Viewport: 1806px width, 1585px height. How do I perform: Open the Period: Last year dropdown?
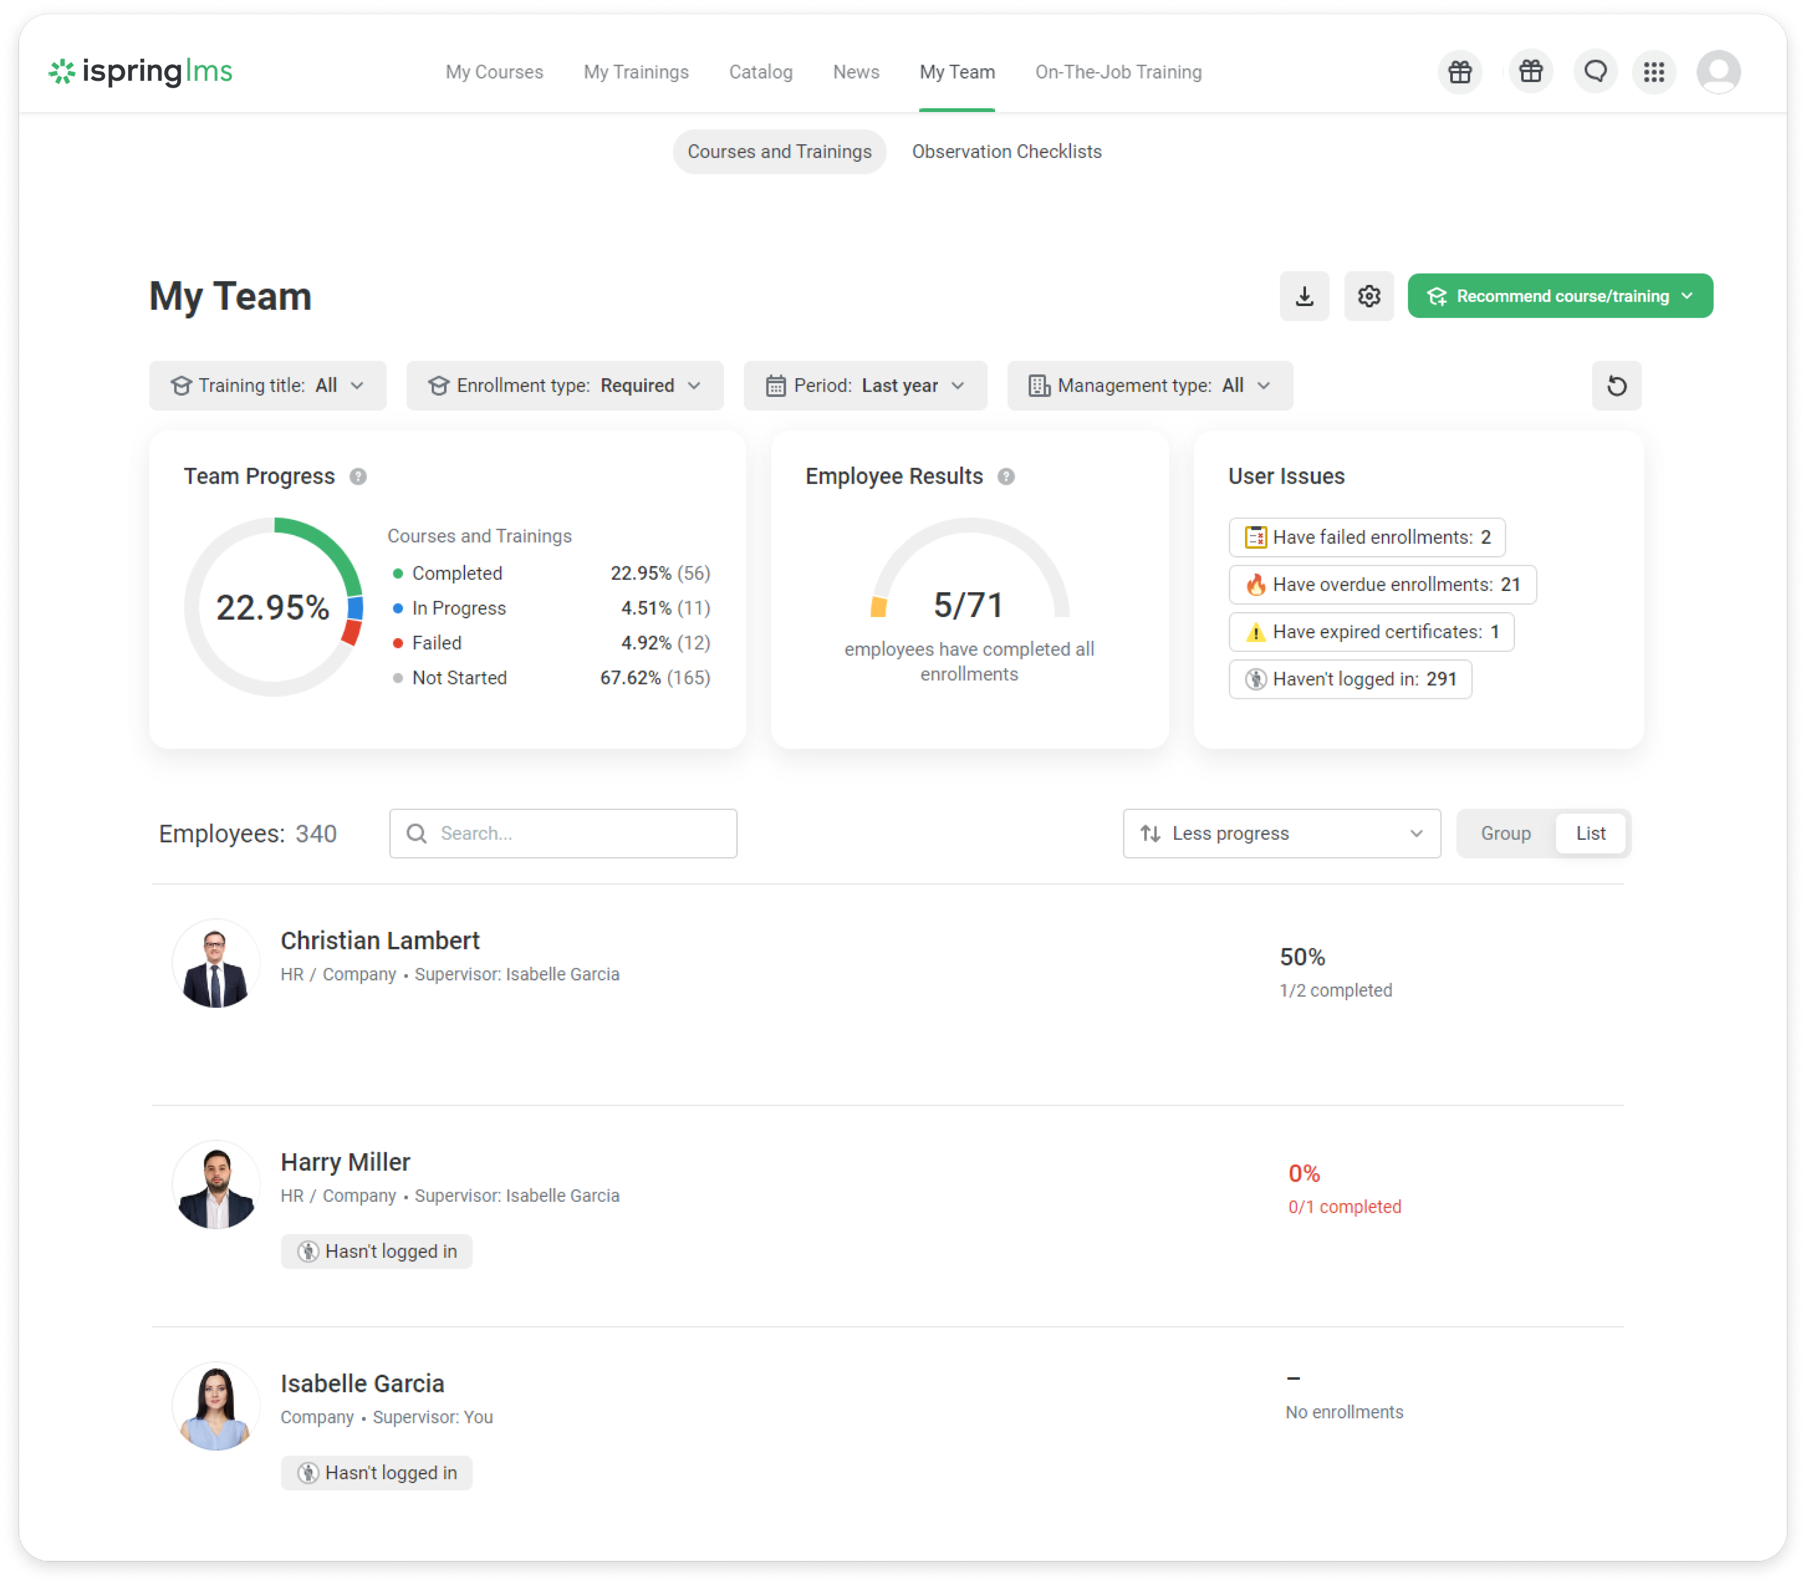(x=865, y=385)
